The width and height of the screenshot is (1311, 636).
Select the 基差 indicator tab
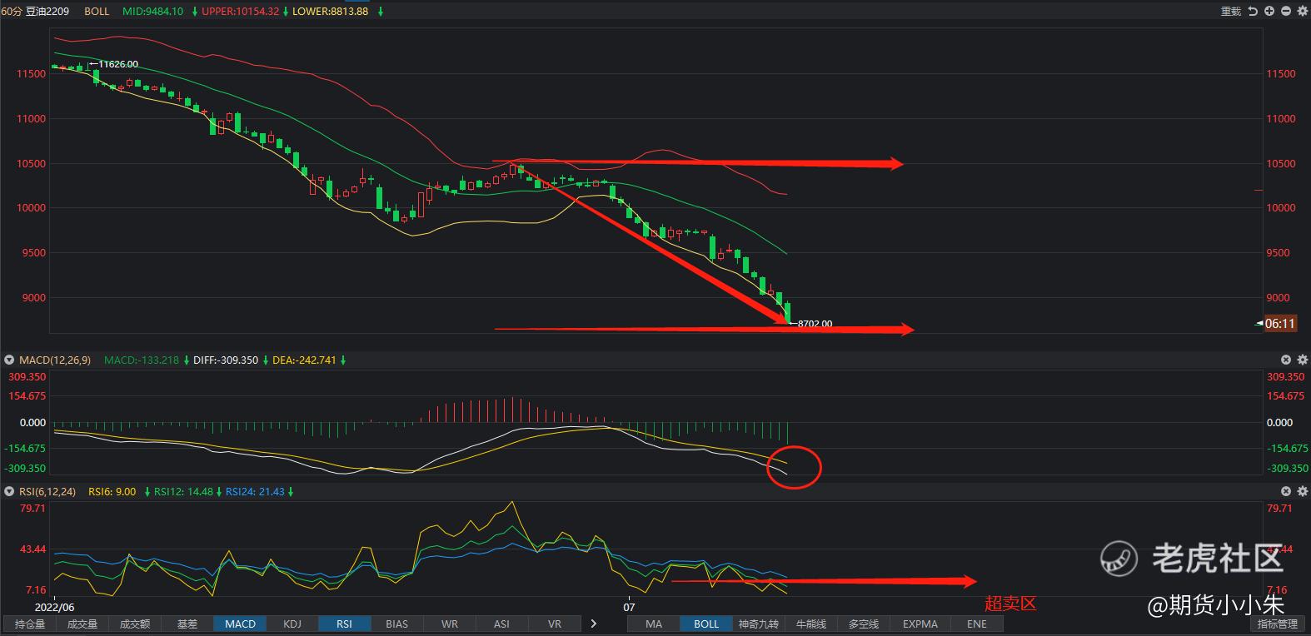(x=187, y=624)
